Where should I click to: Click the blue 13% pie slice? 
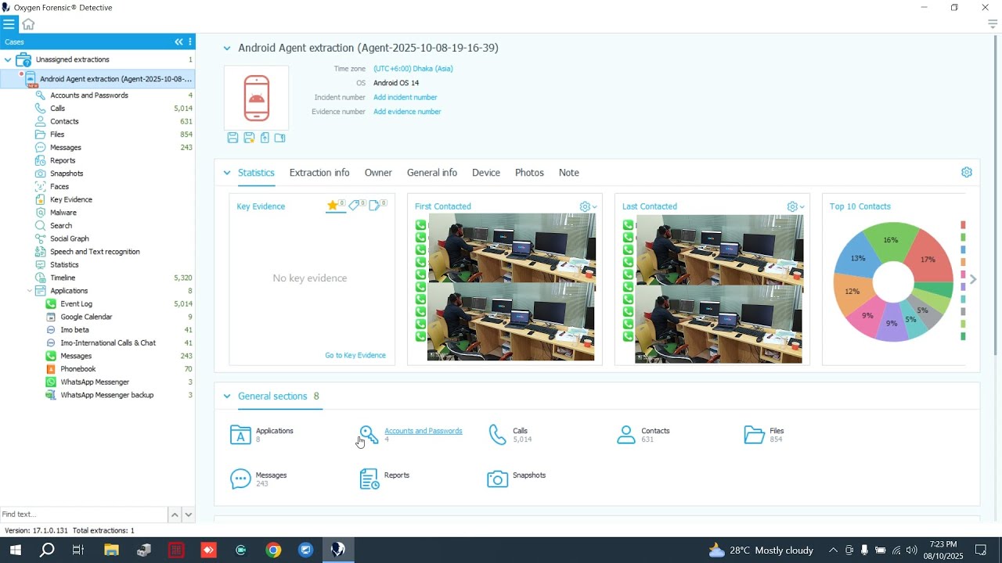(857, 256)
